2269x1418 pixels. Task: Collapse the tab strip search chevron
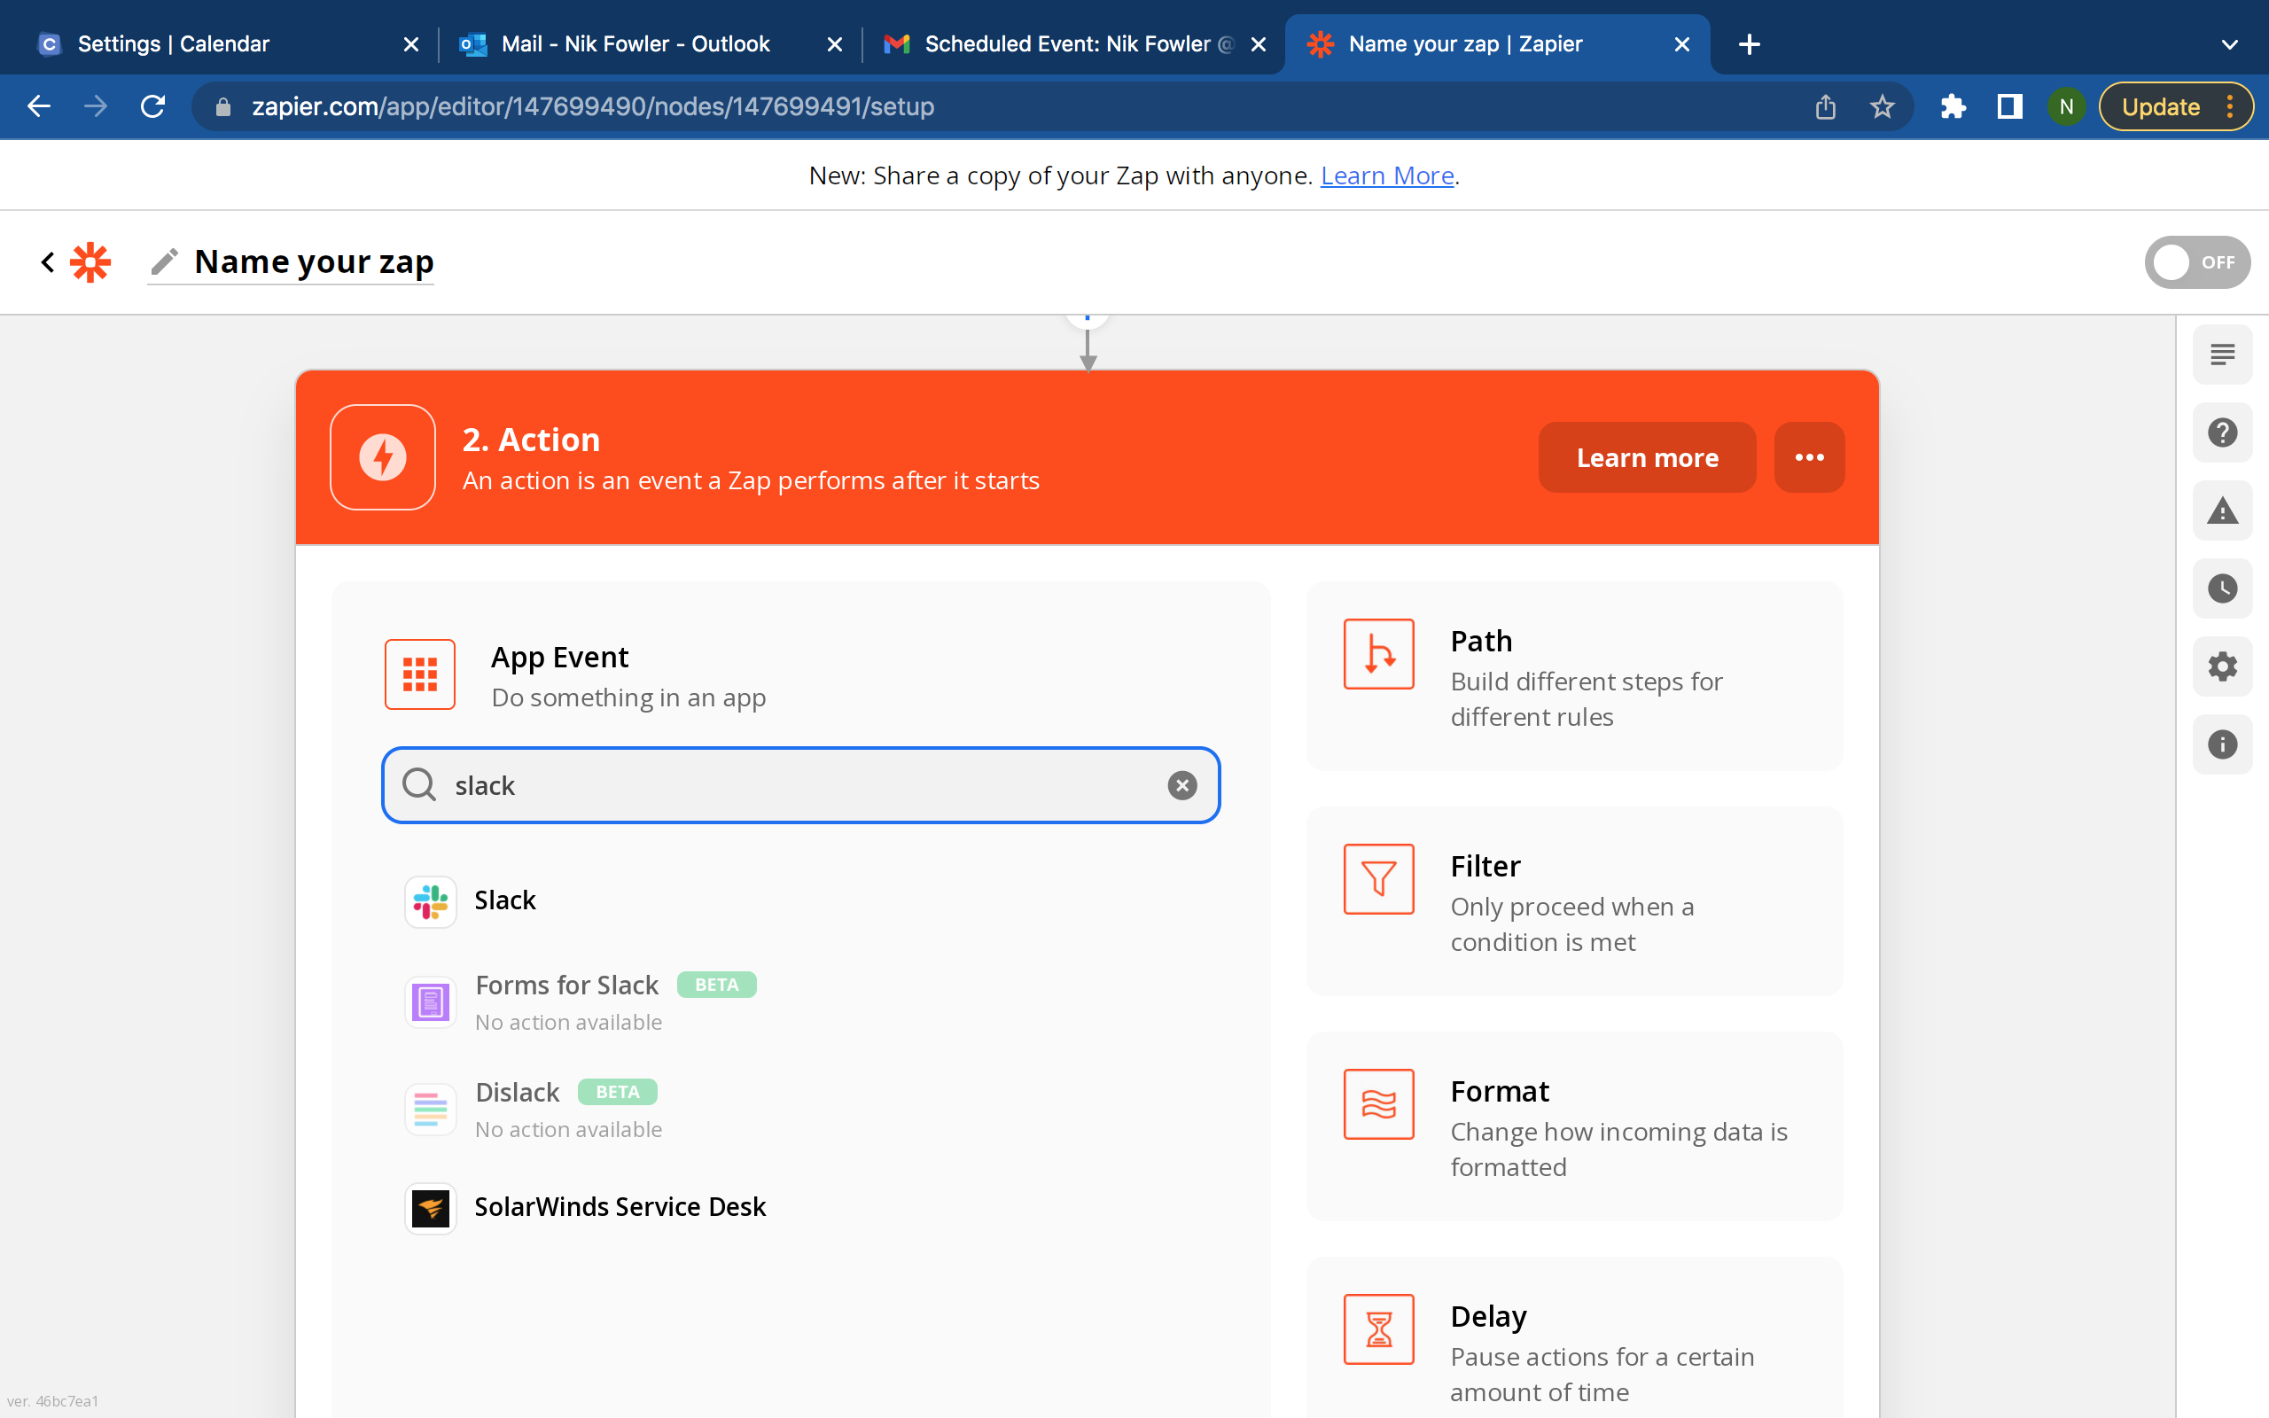pos(2230,43)
